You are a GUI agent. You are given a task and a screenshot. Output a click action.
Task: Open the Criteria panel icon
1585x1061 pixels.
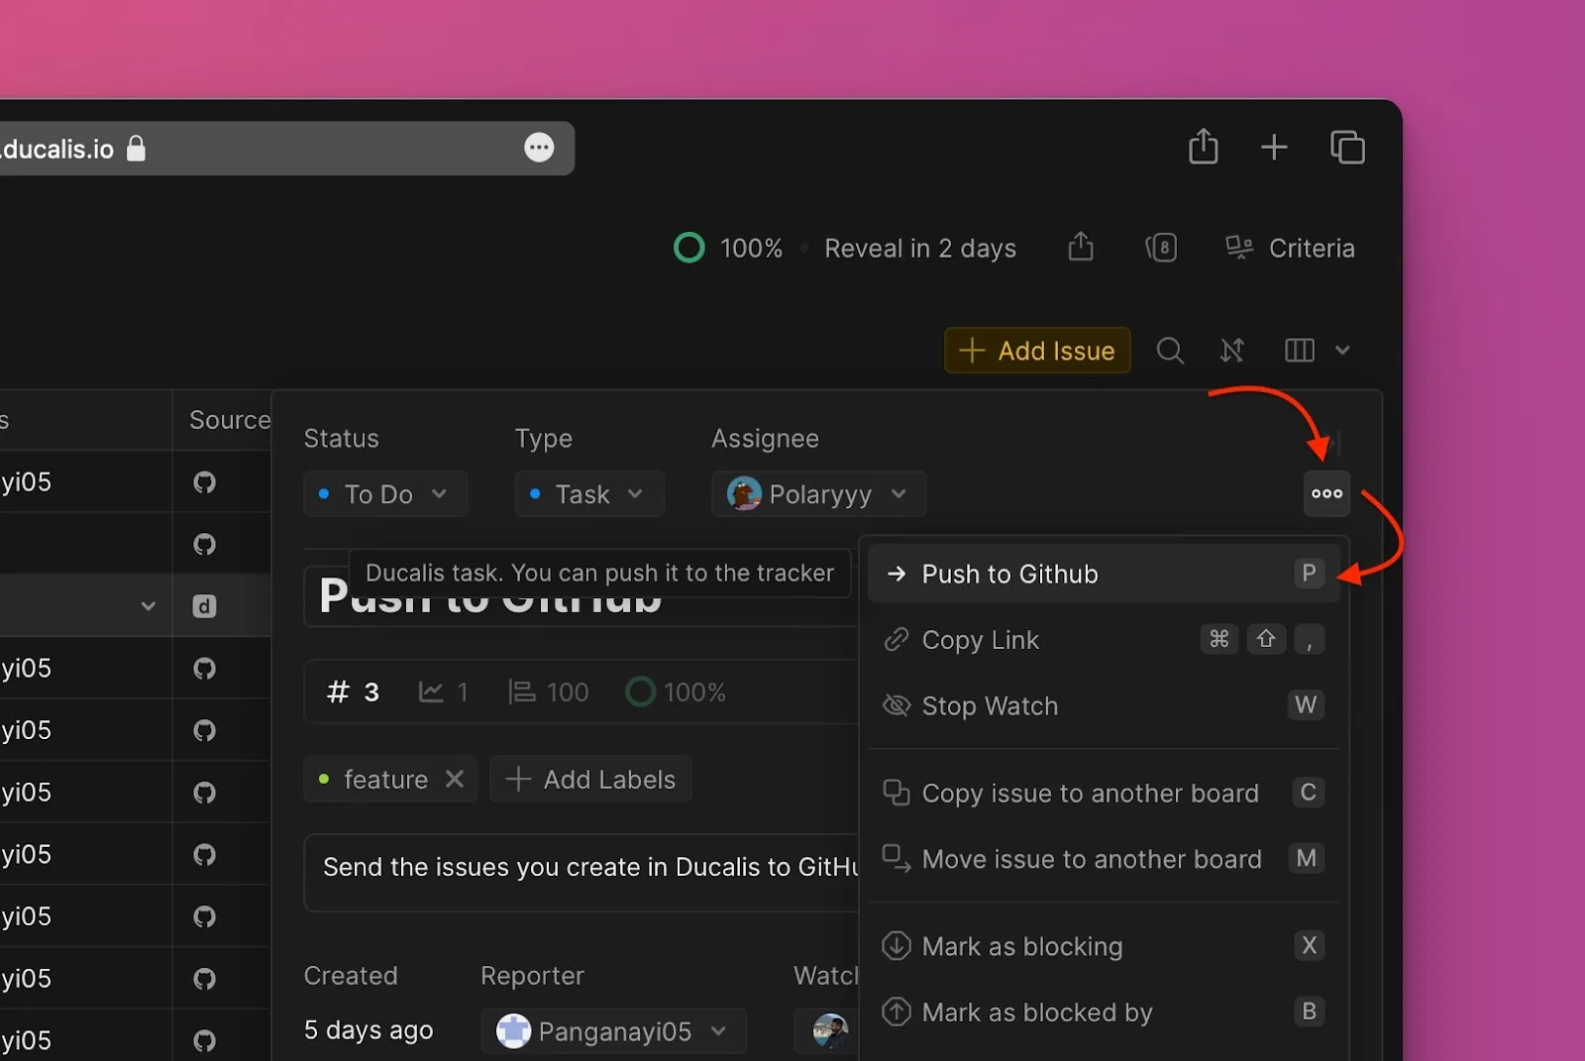click(1238, 248)
